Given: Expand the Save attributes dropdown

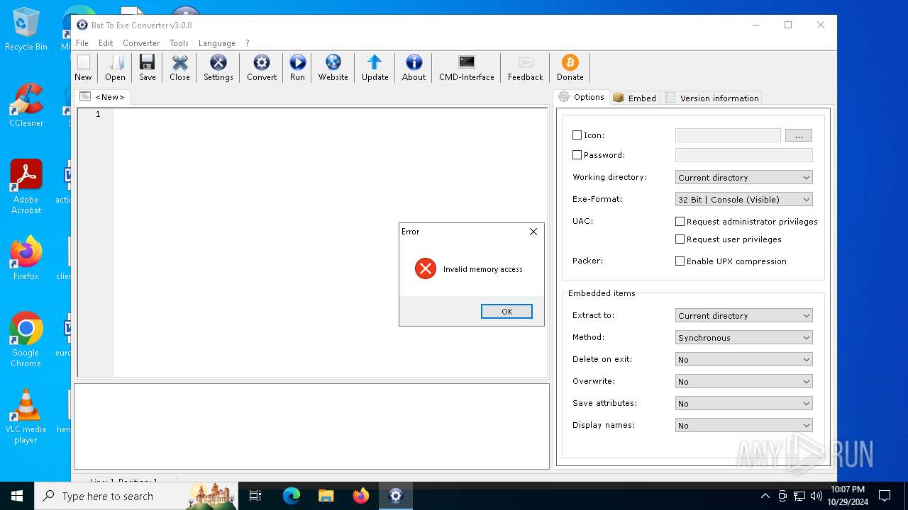Looking at the screenshot, I should point(743,403).
